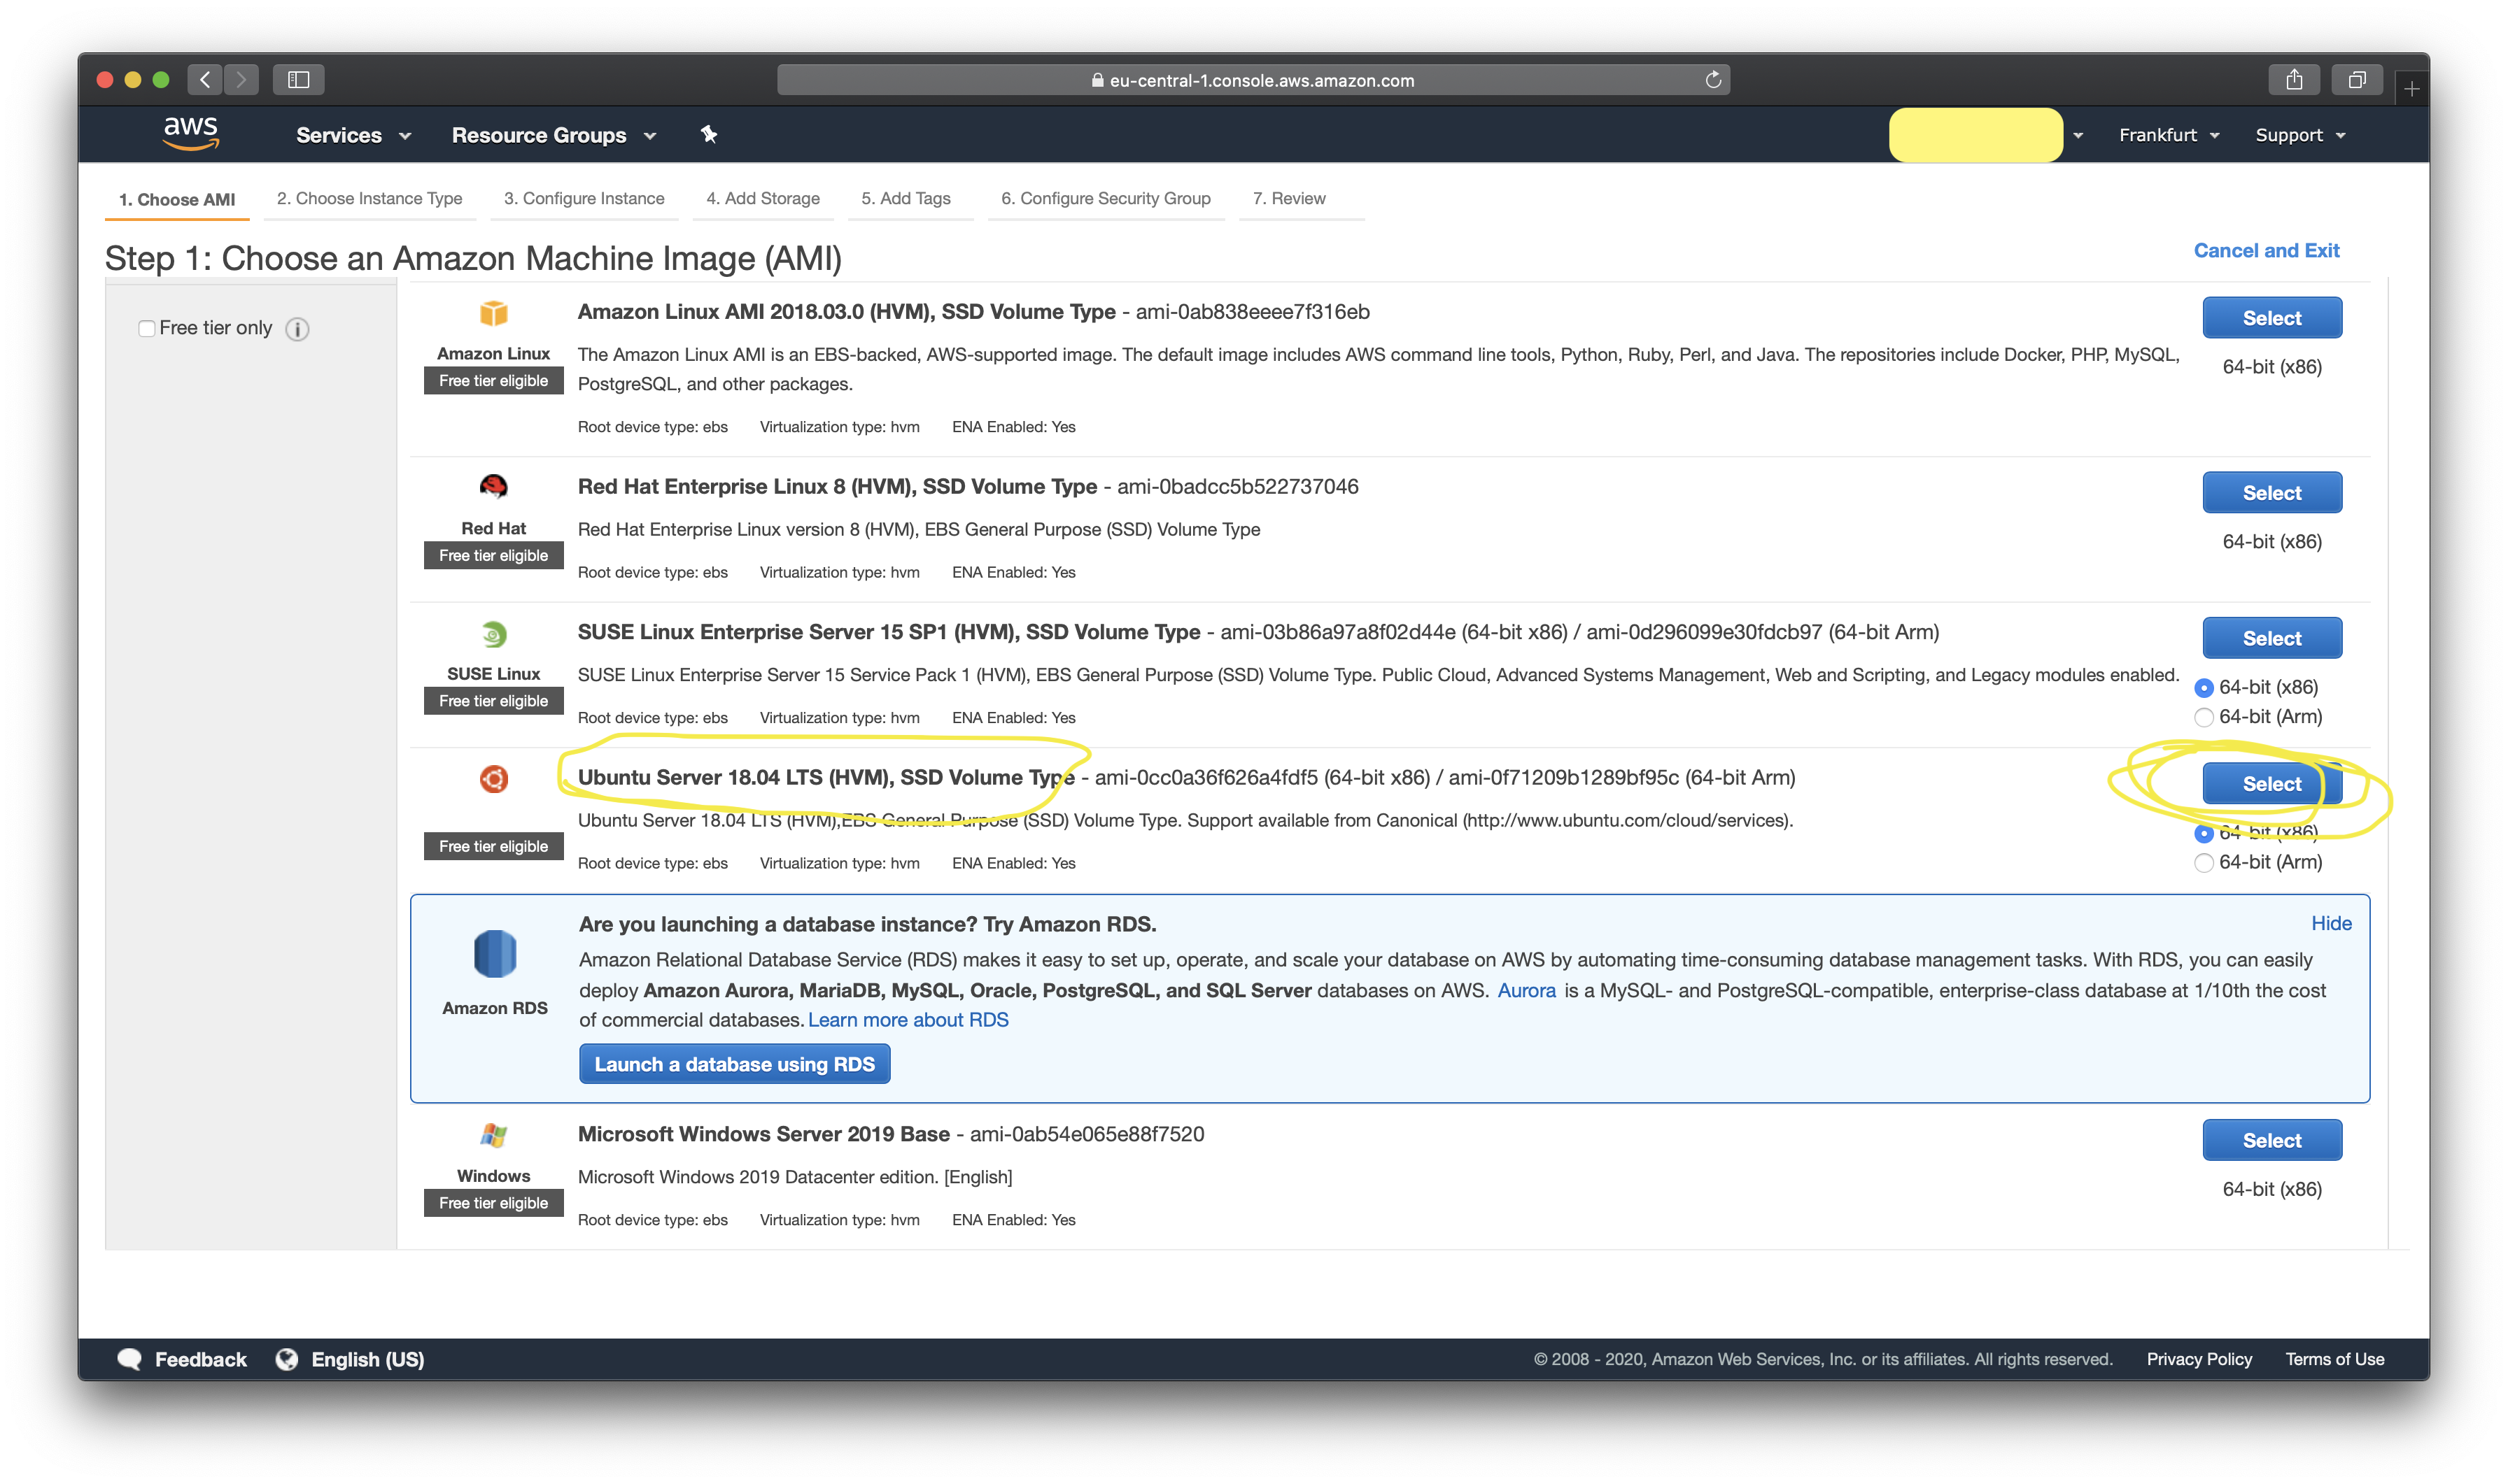The width and height of the screenshot is (2508, 1484).
Task: Enable the Free tier only checkbox
Action: pos(147,328)
